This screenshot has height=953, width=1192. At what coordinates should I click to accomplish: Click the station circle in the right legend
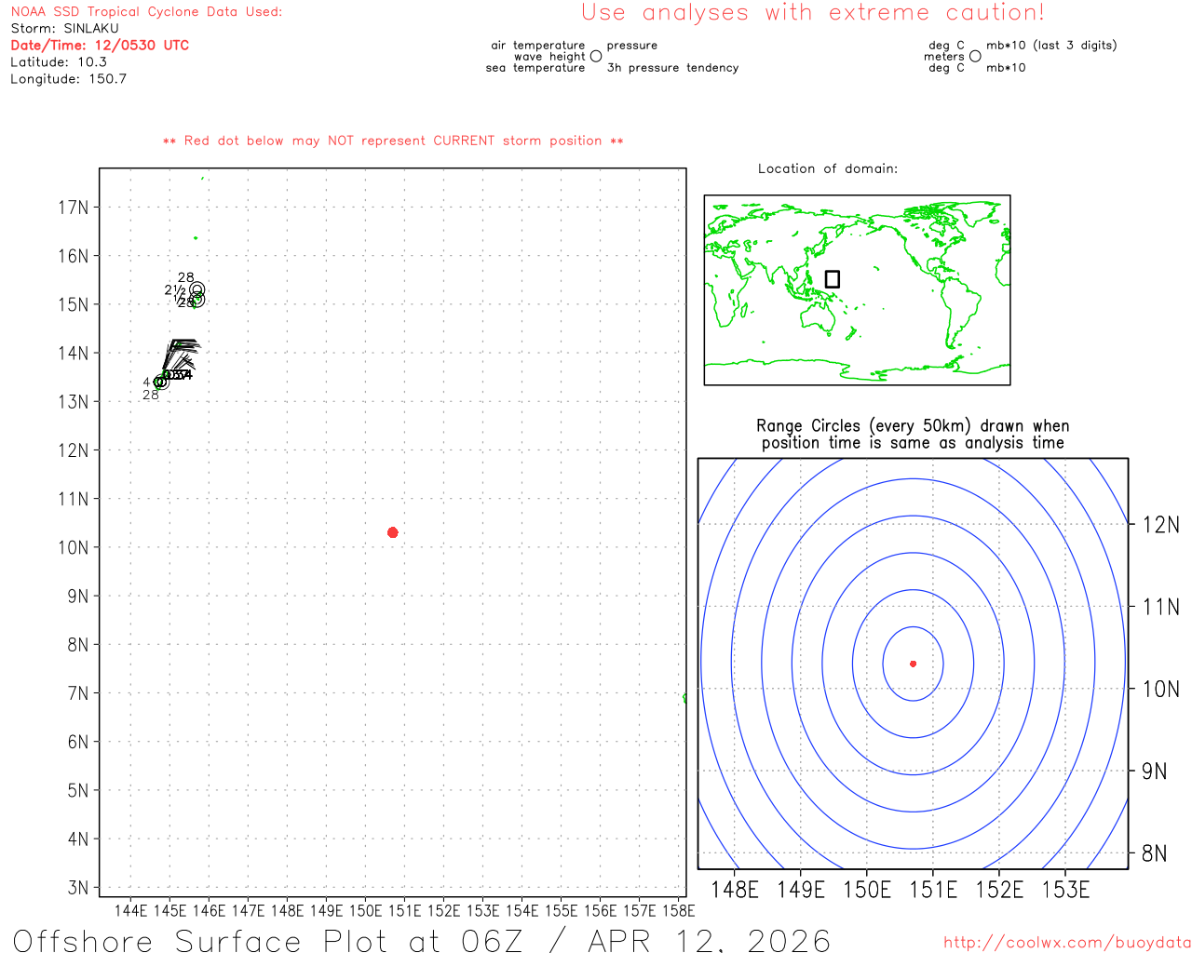click(x=975, y=56)
